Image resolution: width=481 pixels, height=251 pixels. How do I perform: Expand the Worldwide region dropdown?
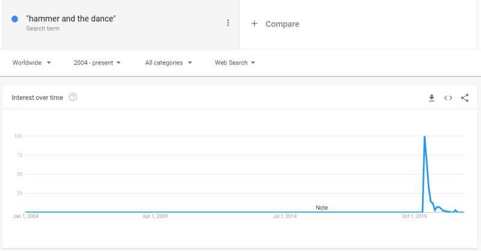(32, 63)
